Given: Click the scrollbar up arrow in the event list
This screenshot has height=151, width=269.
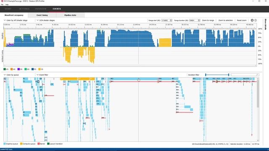Looking at the screenshot, I should [258, 79].
